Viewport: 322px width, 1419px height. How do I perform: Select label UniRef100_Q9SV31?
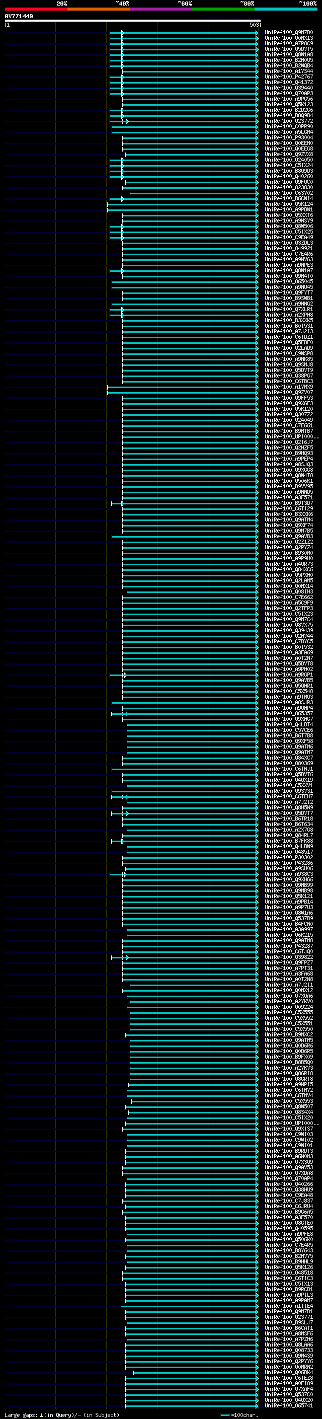point(288,791)
